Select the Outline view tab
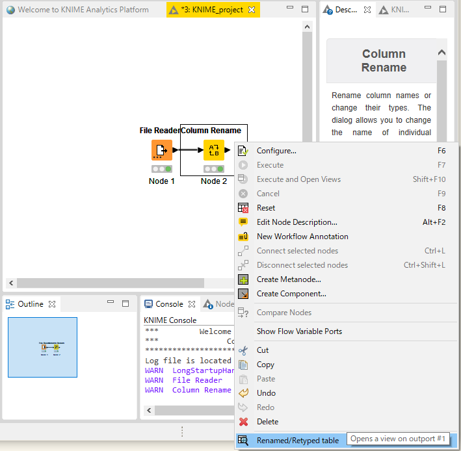Viewport: 461px width, 451px height. click(31, 304)
